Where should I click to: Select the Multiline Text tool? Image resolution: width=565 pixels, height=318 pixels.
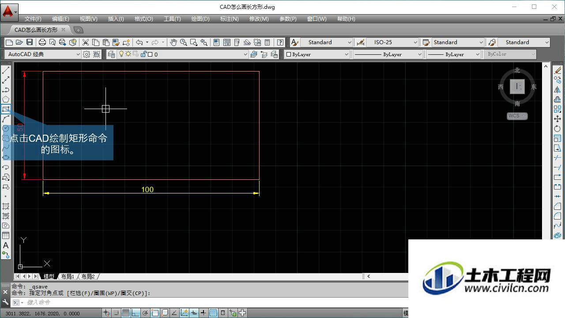6,245
